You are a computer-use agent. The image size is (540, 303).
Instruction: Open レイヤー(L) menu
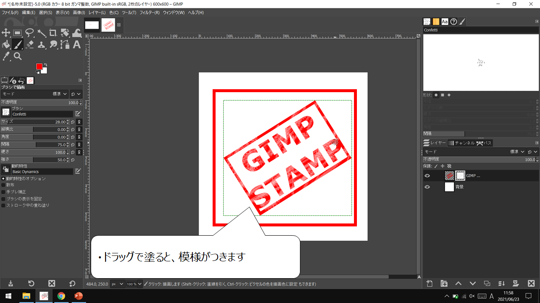97,13
